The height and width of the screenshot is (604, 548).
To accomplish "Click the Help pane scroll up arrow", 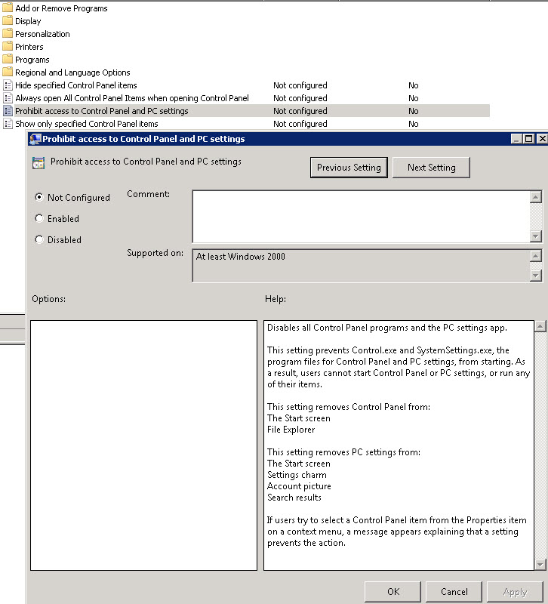I will (540, 327).
